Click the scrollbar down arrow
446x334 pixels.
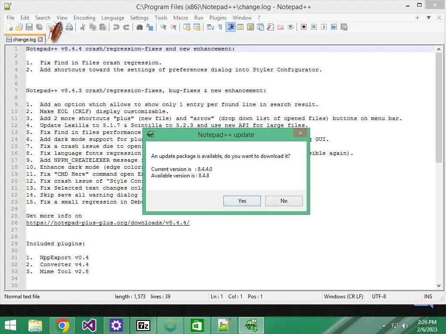pos(439,286)
